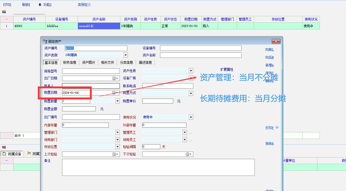Viewport: 346px width, 191px height.
Task: Switch to the 资产图片 tab
Action: pos(89,62)
